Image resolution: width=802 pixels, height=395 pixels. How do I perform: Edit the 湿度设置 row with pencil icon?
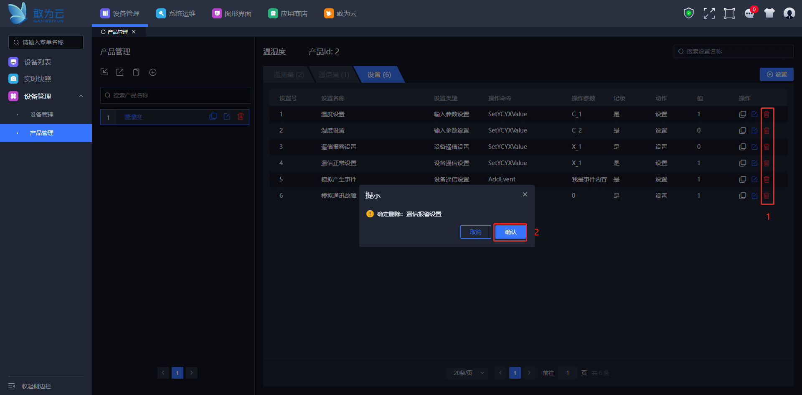[x=754, y=130]
